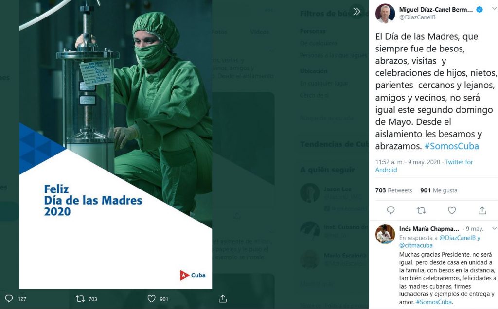Open tweet options chevron beside Díaz-Canel name
498x309 pixels.
coord(494,9)
